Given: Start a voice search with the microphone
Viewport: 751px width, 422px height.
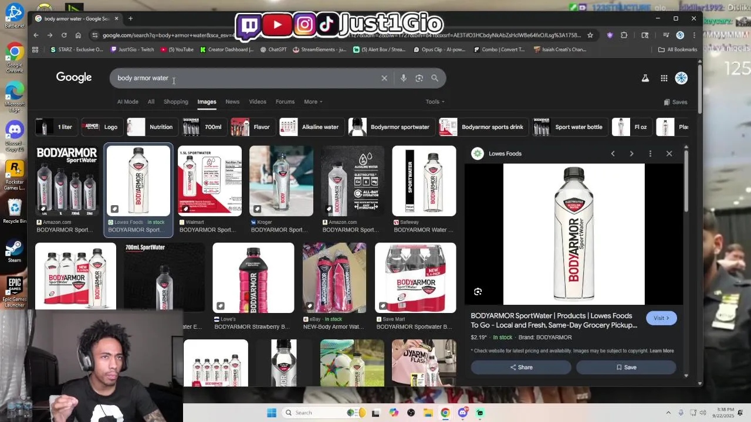Looking at the screenshot, I should click(403, 78).
